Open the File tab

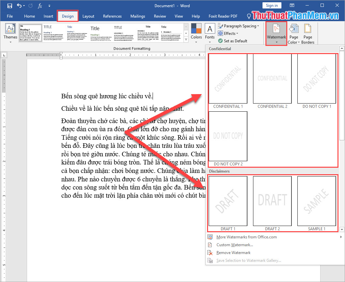(x=10, y=16)
